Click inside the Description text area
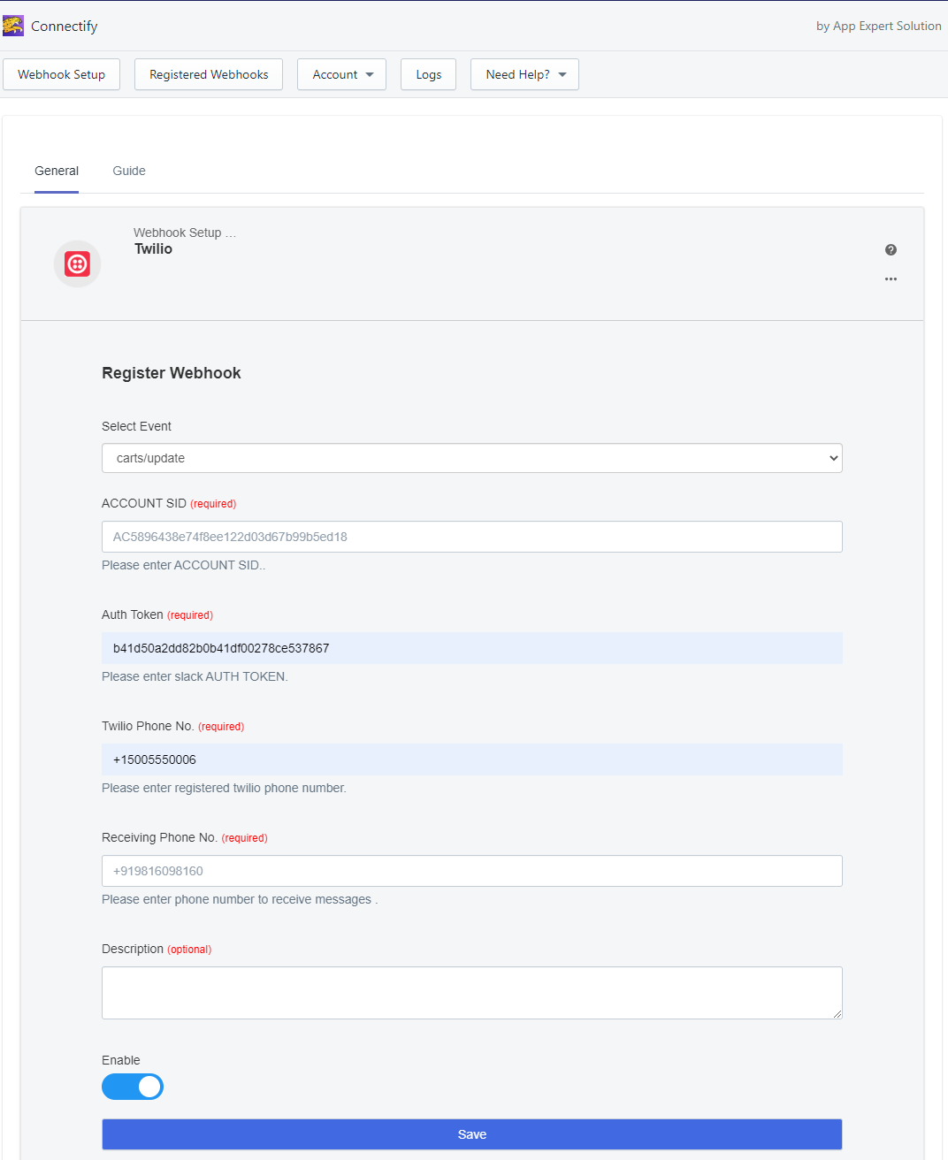 472,993
